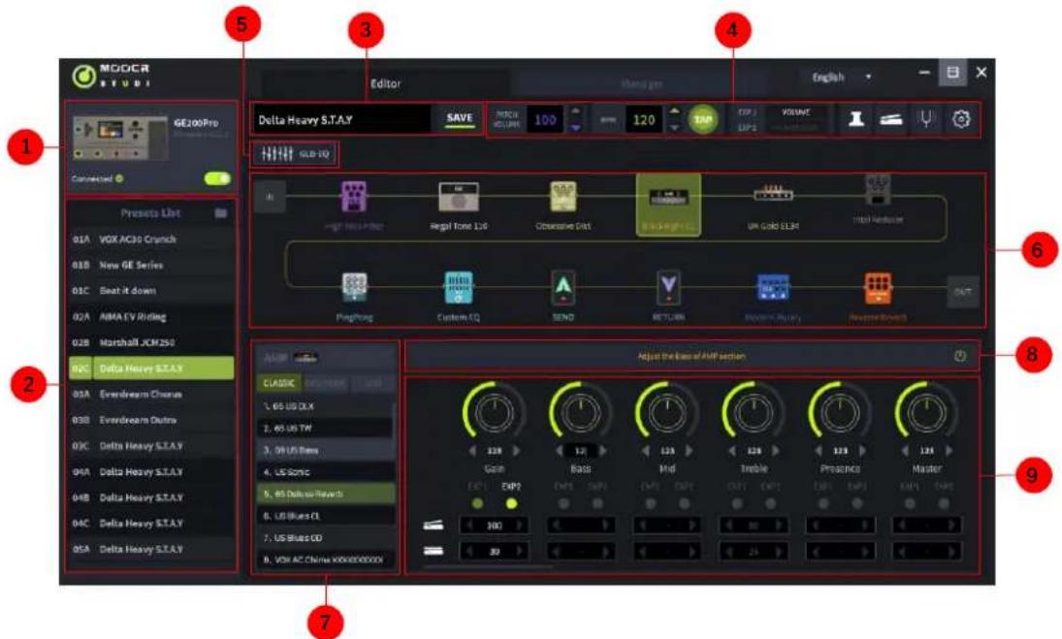Click the help icon in hint bar
The image size is (1062, 639).
[x=960, y=356]
